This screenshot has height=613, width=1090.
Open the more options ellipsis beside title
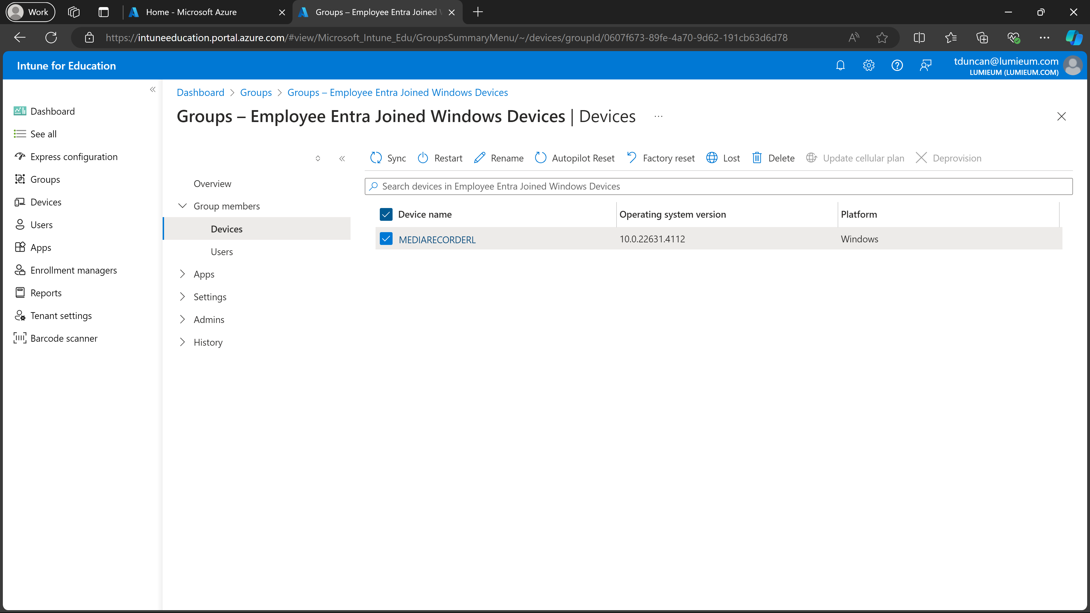[x=659, y=116]
